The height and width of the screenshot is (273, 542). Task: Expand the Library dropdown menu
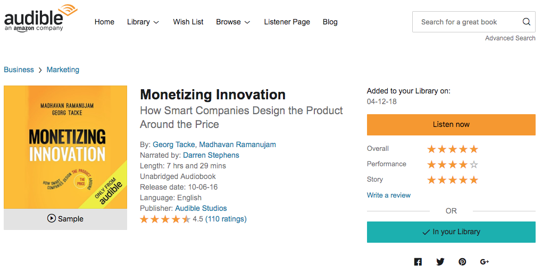[x=143, y=22]
